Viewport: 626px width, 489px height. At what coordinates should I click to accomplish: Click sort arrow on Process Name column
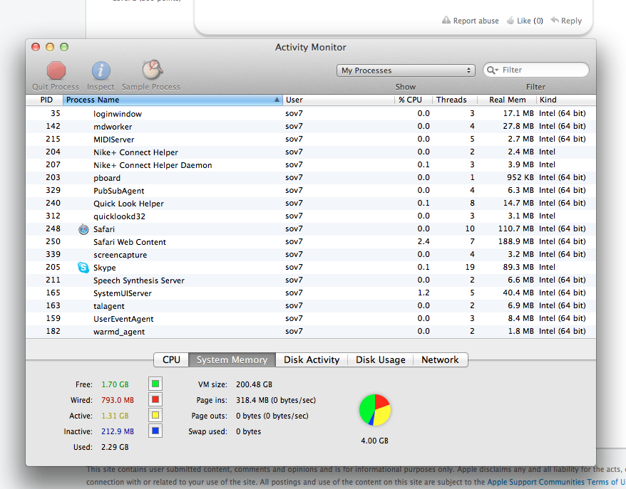click(277, 100)
